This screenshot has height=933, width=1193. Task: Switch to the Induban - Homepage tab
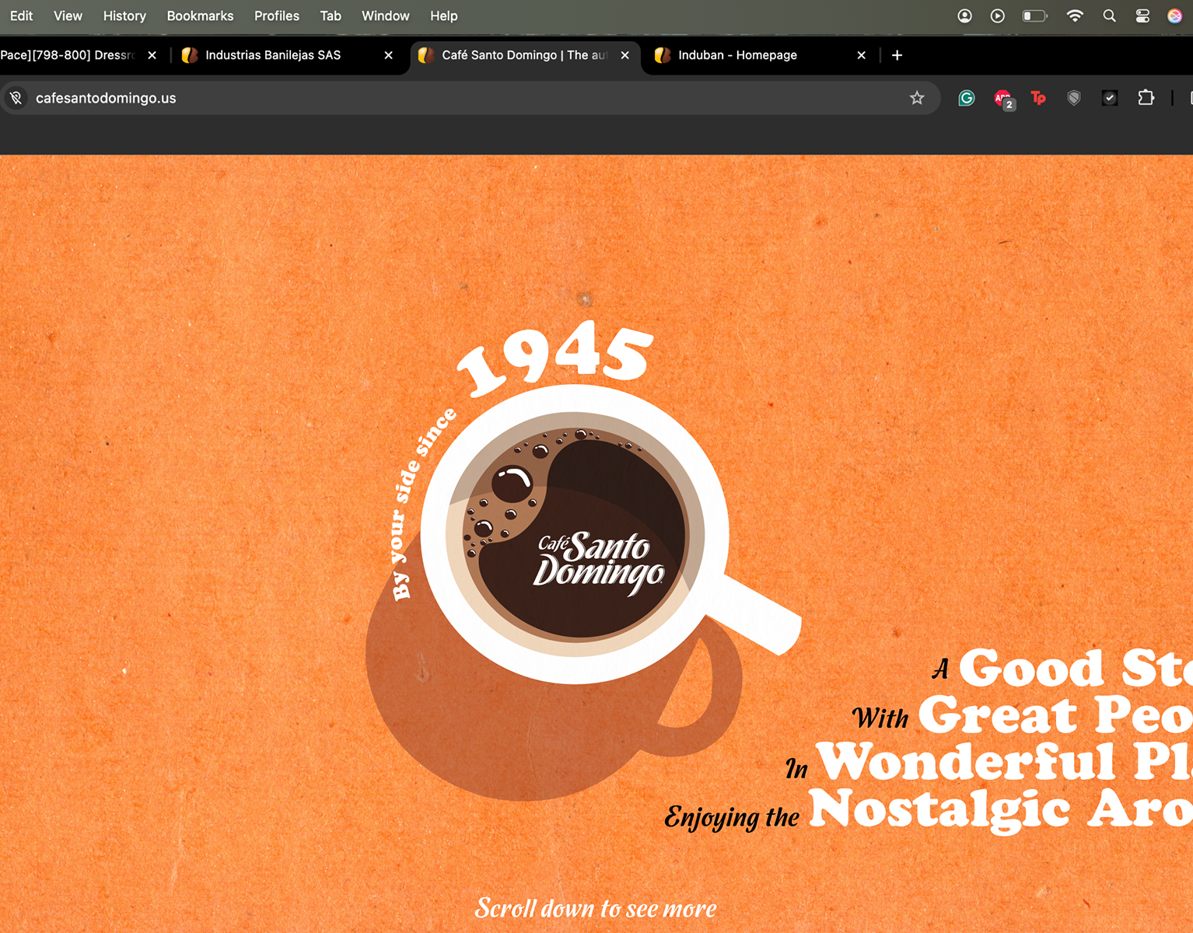point(761,55)
